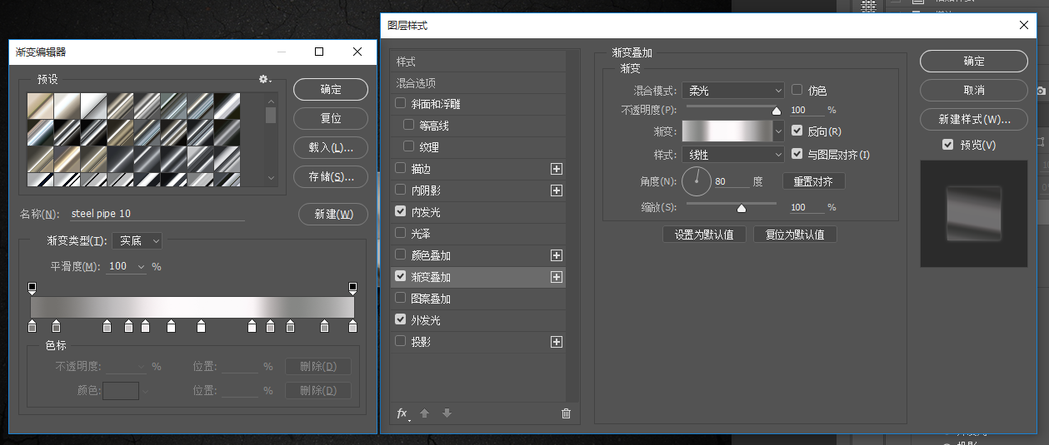Expand the 样式 线性 dropdown

pos(732,155)
